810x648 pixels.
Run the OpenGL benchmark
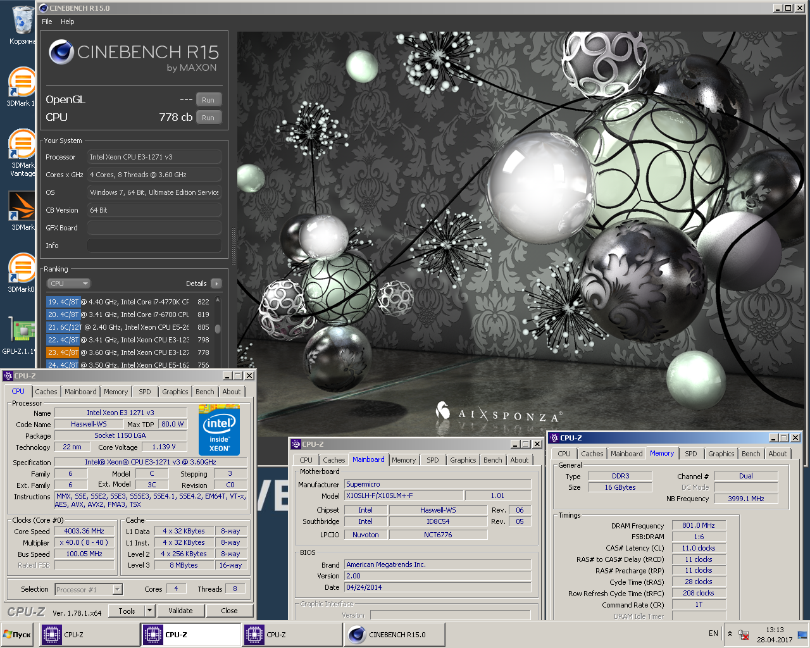coord(208,100)
